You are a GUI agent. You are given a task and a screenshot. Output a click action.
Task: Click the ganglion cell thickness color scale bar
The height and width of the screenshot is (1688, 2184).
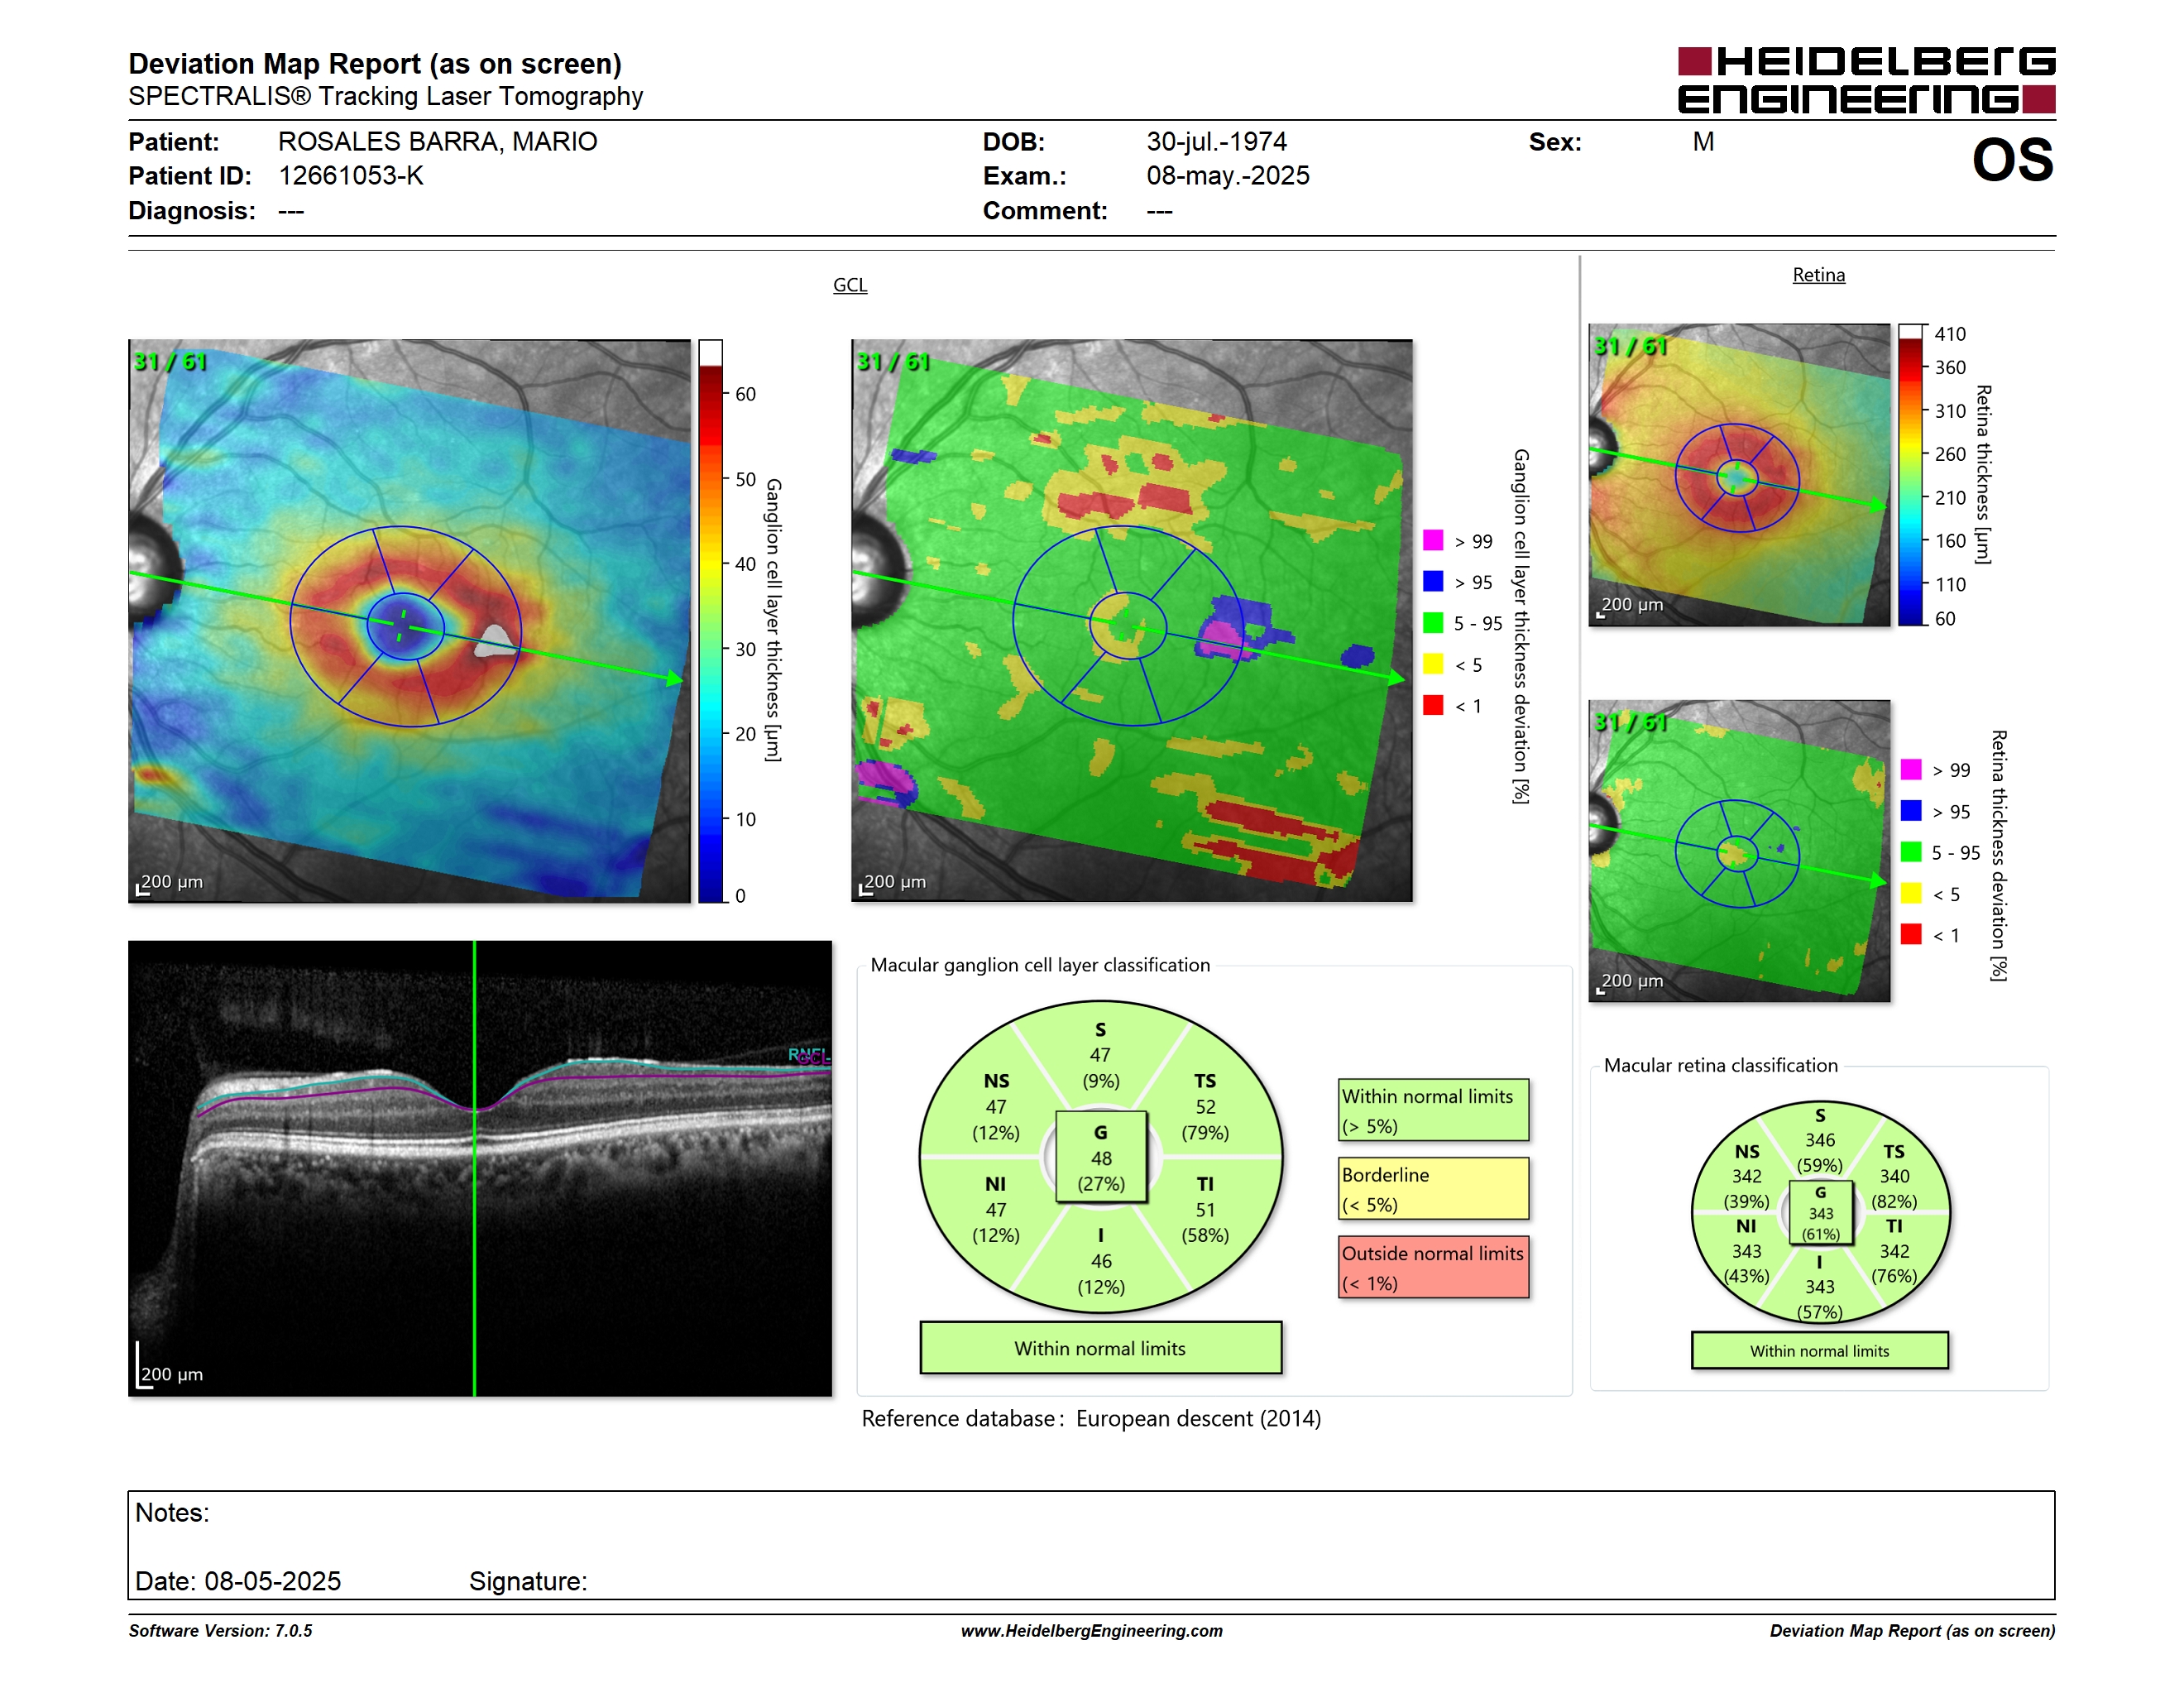pyautogui.click(x=710, y=621)
